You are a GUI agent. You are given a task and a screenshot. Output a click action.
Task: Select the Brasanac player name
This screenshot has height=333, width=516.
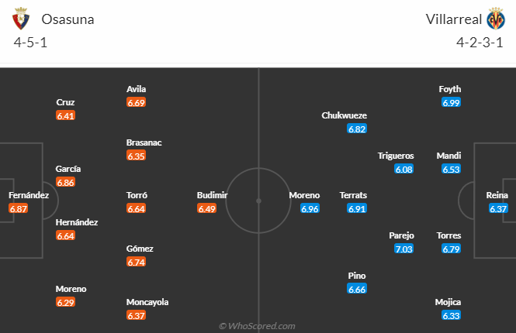[x=144, y=142]
